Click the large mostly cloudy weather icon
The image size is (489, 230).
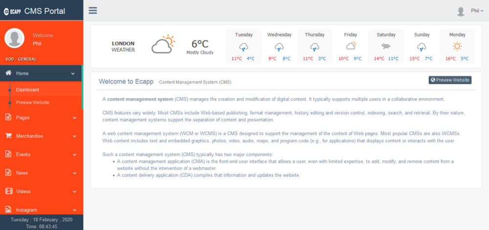(x=163, y=44)
